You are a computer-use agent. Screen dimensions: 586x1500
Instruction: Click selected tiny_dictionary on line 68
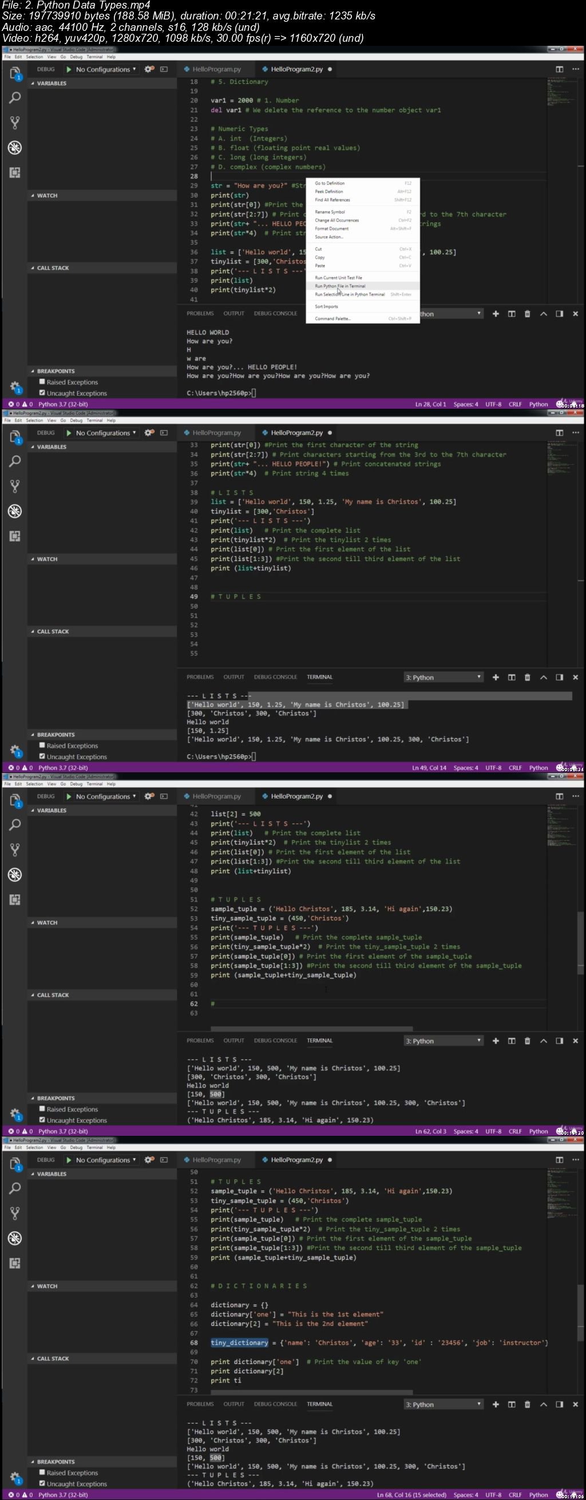coord(239,1343)
